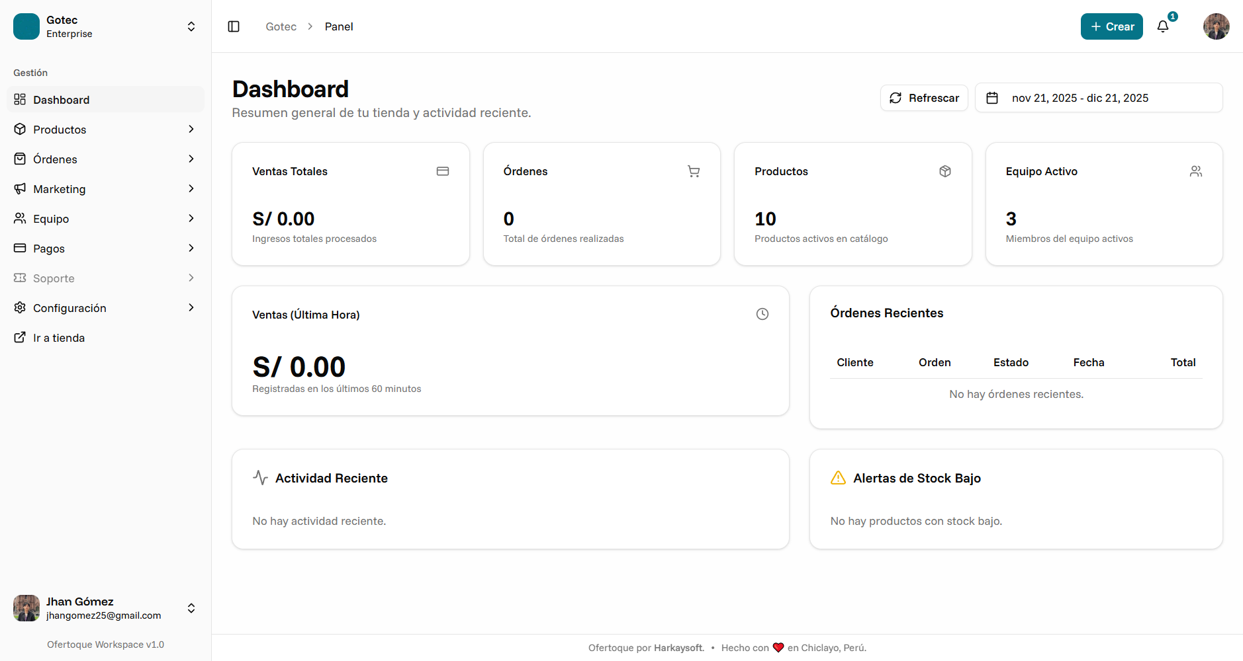
Task: Toggle the sidebar with the panel icon
Action: tap(234, 26)
